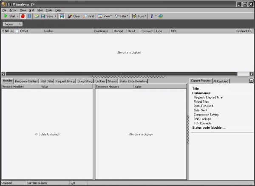Click the Open file folder icon
Viewport: 255px width, 186px height.
click(x=37, y=16)
